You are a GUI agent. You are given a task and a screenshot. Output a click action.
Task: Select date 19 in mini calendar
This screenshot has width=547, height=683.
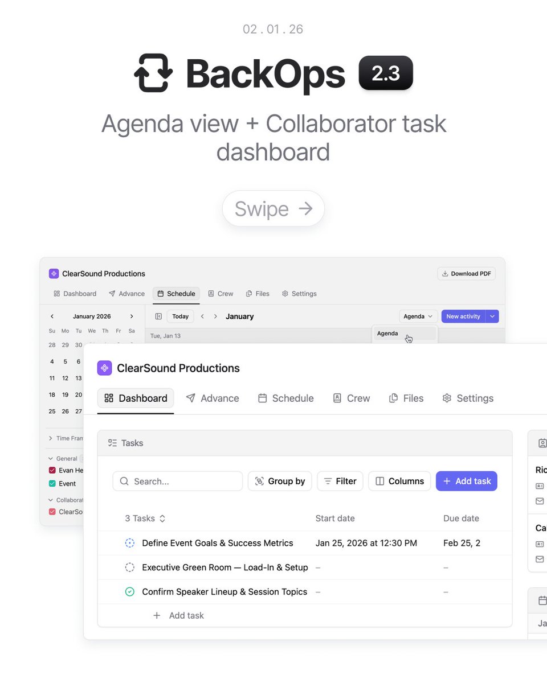pyautogui.click(x=66, y=394)
